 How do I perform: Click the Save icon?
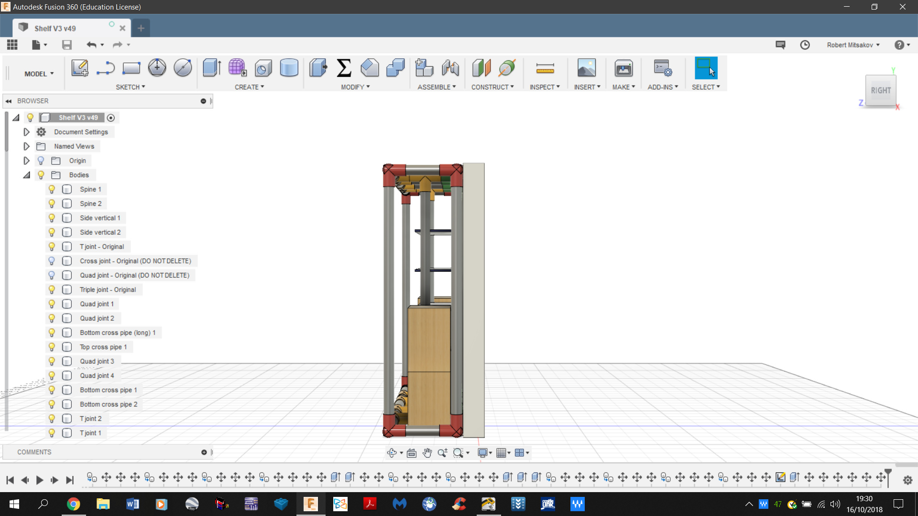coord(67,45)
